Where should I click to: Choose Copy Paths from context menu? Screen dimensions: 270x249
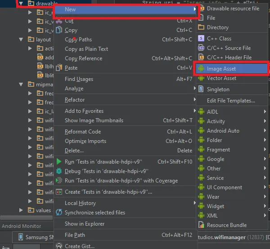(125, 40)
